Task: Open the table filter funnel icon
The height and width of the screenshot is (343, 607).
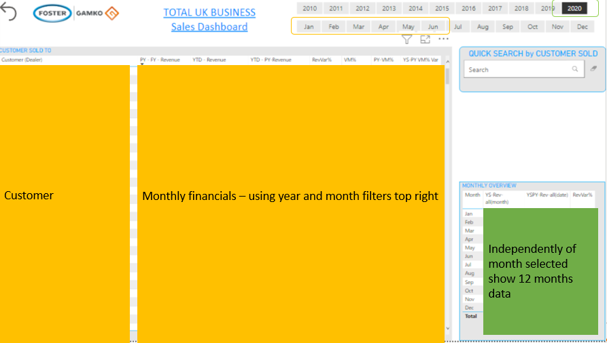Action: click(x=406, y=39)
